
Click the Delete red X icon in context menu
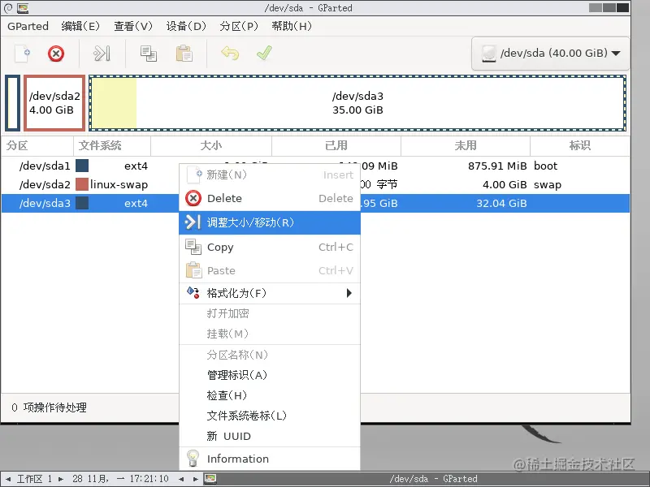click(193, 198)
